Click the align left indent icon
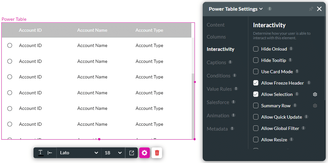This screenshot has height=163, width=328. (50, 153)
